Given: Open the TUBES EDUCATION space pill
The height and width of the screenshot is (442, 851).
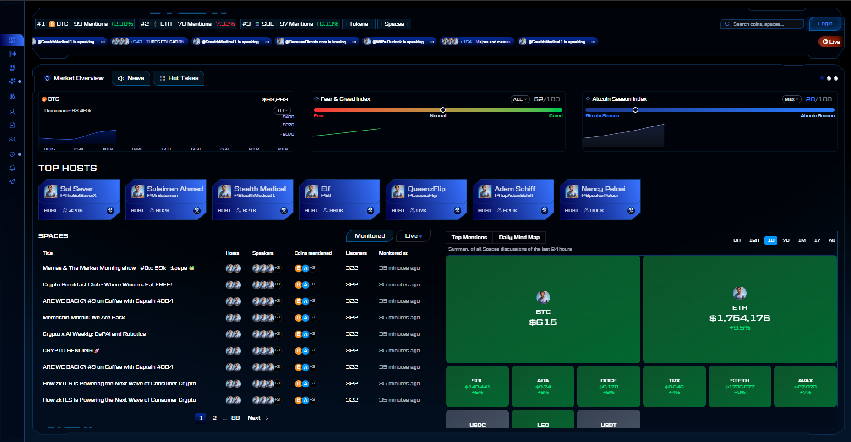Looking at the screenshot, I should [x=149, y=42].
